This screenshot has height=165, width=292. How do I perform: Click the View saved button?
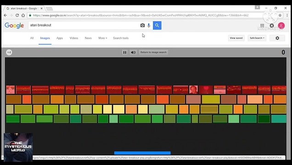click(236, 38)
